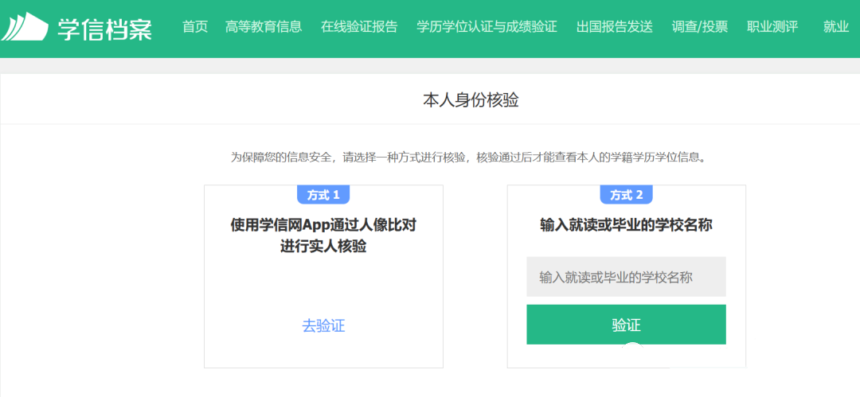Select 学历学位认证与成绩验证 in the navigation bar
Viewport: 860px width, 397px height.
tap(487, 27)
